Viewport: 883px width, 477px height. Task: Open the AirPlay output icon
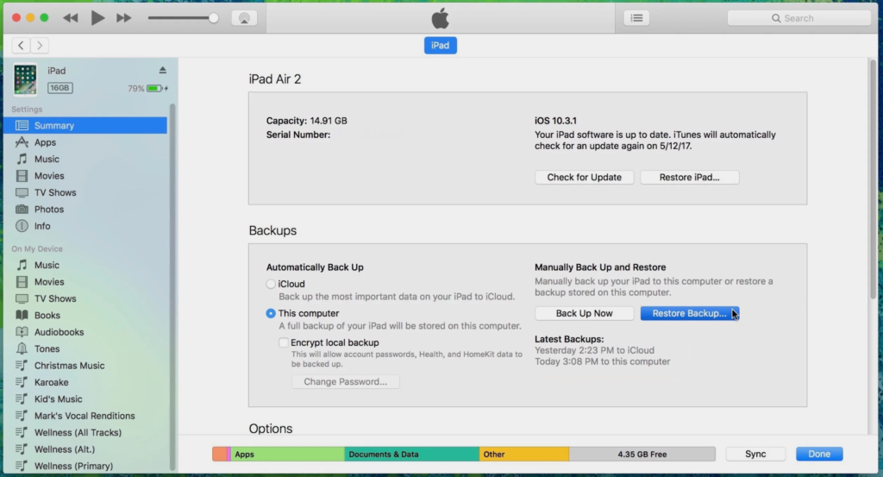point(244,18)
